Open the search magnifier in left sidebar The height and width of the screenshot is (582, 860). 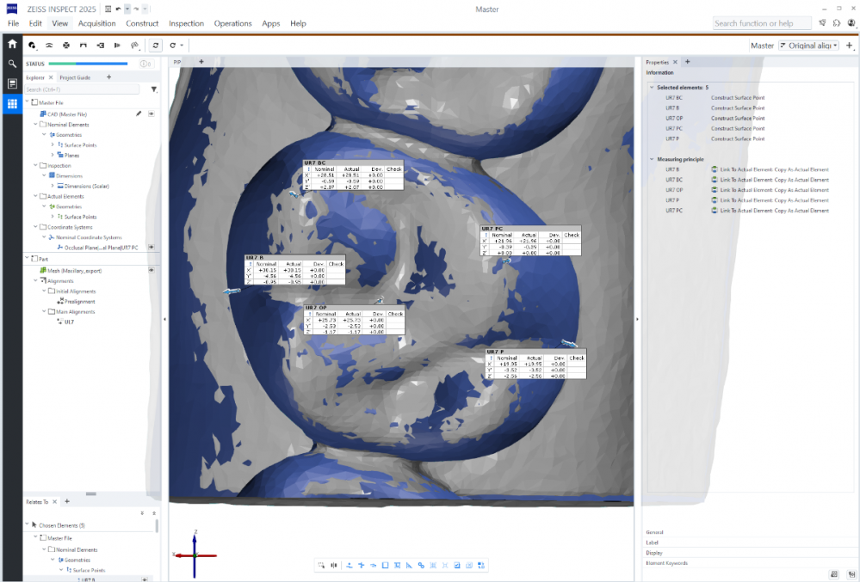click(12, 64)
